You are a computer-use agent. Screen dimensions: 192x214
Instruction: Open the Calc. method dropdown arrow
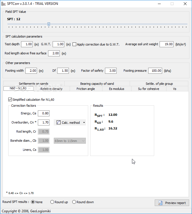tap(84, 123)
